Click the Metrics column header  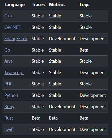[57, 5]
